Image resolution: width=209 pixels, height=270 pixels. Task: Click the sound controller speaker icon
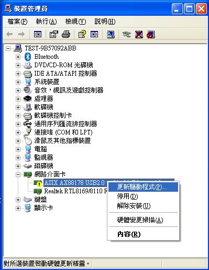(x=28, y=90)
